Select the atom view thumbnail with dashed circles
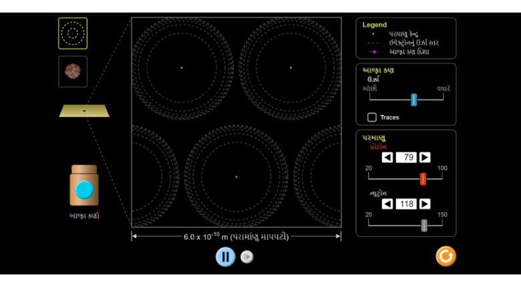Screen dimensions: 521x287 [72, 33]
